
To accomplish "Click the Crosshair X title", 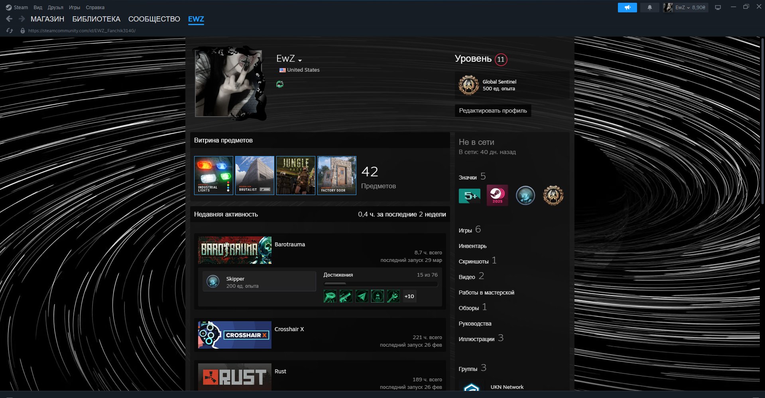I will pyautogui.click(x=289, y=329).
